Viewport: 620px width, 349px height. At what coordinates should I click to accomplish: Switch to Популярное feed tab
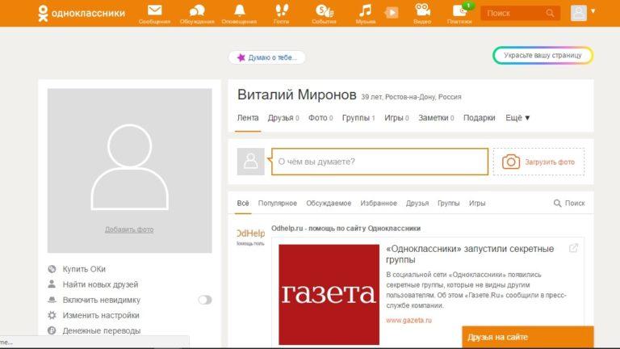(x=278, y=204)
